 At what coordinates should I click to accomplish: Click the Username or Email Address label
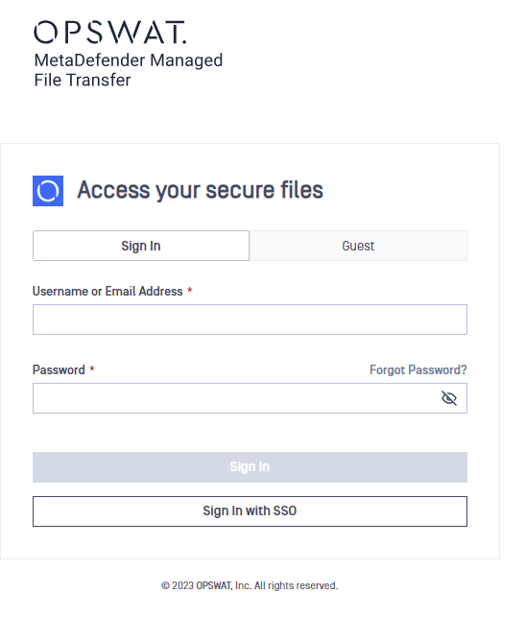(x=107, y=291)
